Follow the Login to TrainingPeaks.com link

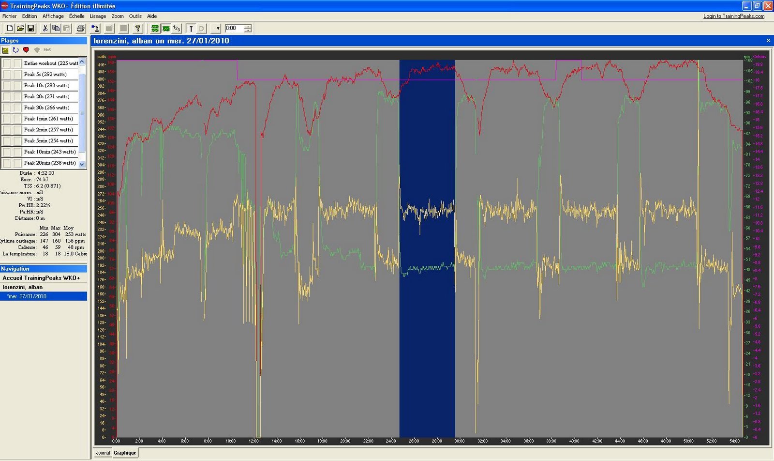(734, 16)
